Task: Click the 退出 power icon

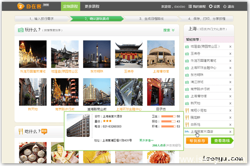Action: (225, 6)
